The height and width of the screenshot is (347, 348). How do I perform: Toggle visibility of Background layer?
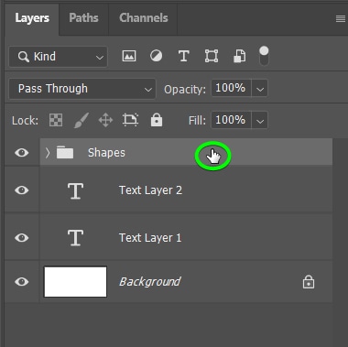22,282
